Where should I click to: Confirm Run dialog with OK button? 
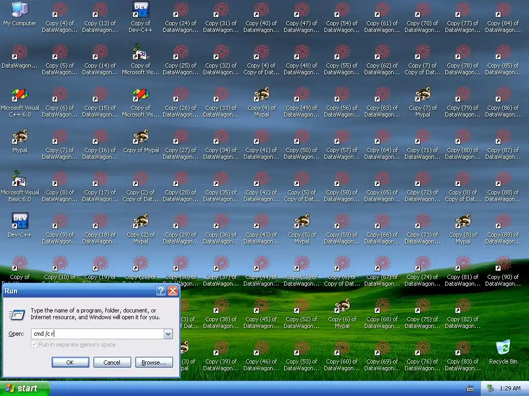70,362
